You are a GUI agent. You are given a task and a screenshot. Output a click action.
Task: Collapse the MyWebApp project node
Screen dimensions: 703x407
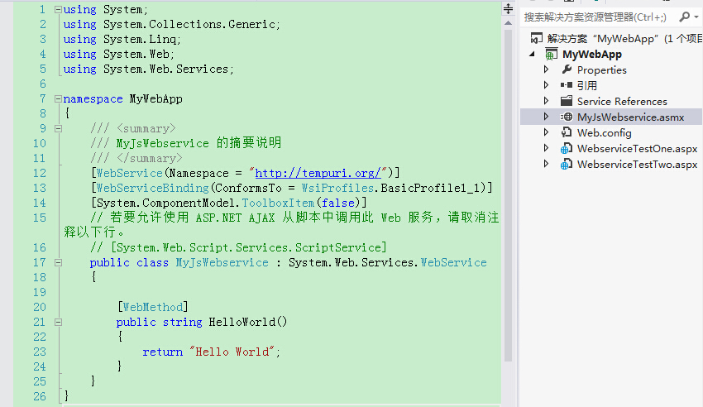click(x=532, y=55)
